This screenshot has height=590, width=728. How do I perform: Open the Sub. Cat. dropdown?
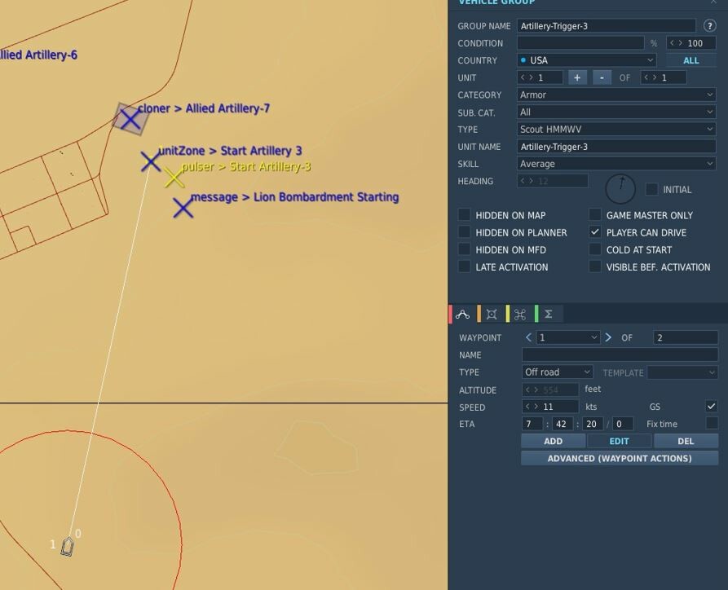[616, 112]
